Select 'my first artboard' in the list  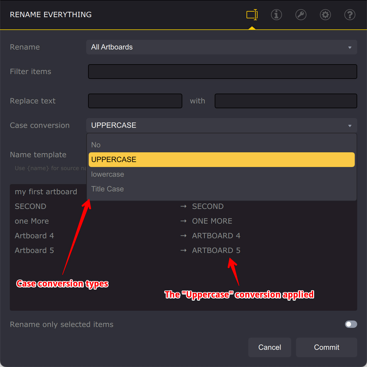pyautogui.click(x=46, y=192)
